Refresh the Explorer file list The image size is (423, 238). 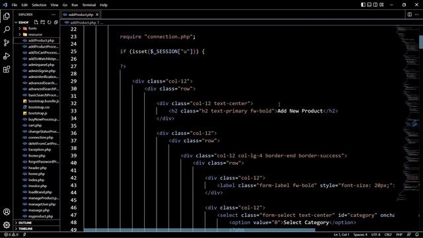(x=49, y=22)
